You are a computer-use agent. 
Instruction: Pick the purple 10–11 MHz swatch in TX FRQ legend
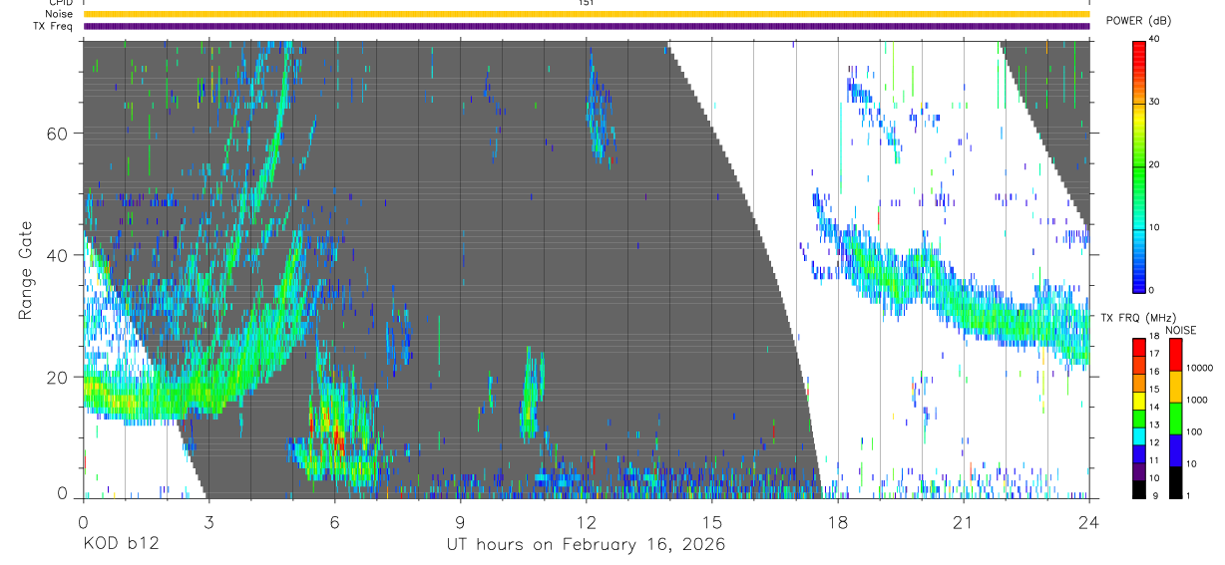pyautogui.click(x=1138, y=471)
